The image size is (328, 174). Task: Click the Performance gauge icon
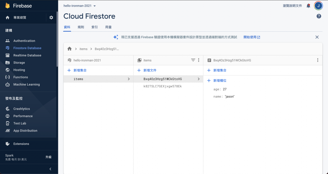point(8,116)
